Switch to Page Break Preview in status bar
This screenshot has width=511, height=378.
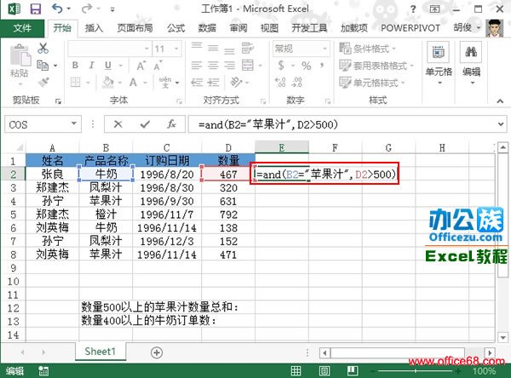(353, 371)
